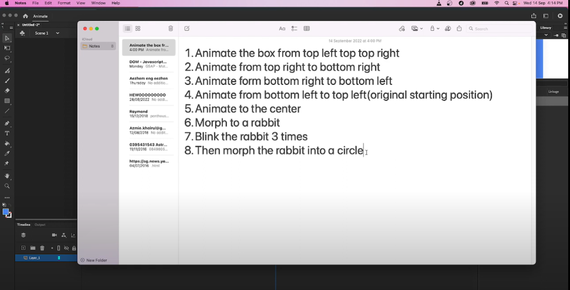Click the cyan frame marker on Layer_1
The width and height of the screenshot is (570, 290).
click(x=59, y=258)
